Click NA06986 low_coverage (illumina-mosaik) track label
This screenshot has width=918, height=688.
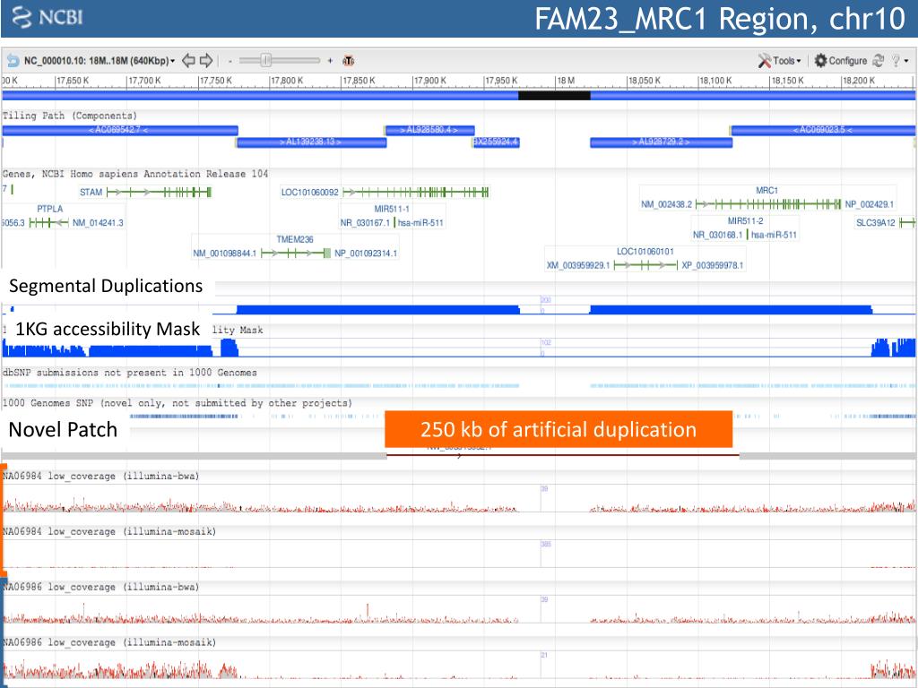pyautogui.click(x=108, y=642)
